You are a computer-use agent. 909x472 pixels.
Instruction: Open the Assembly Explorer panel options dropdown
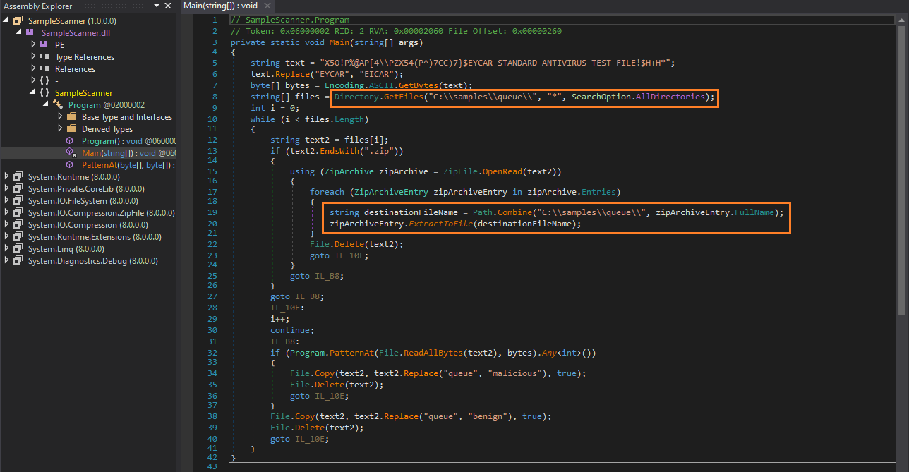pyautogui.click(x=156, y=6)
